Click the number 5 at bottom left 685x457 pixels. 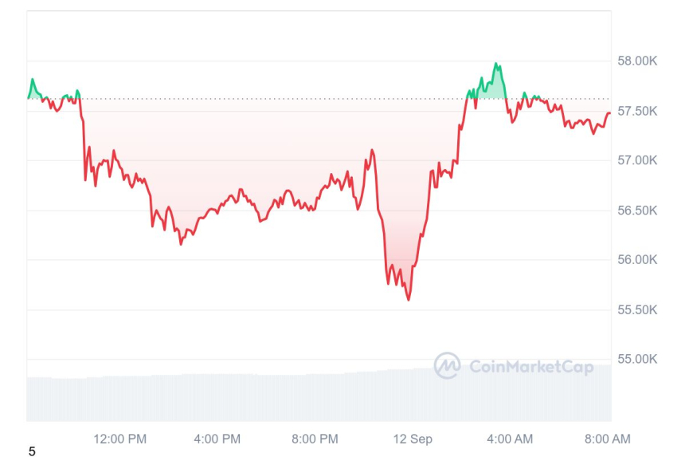(31, 451)
